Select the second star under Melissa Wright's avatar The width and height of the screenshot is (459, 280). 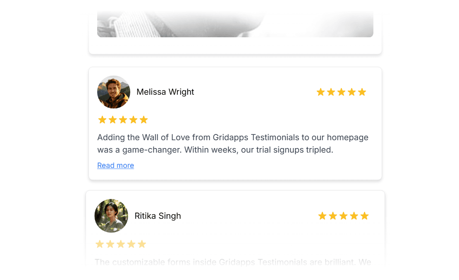[x=112, y=120]
